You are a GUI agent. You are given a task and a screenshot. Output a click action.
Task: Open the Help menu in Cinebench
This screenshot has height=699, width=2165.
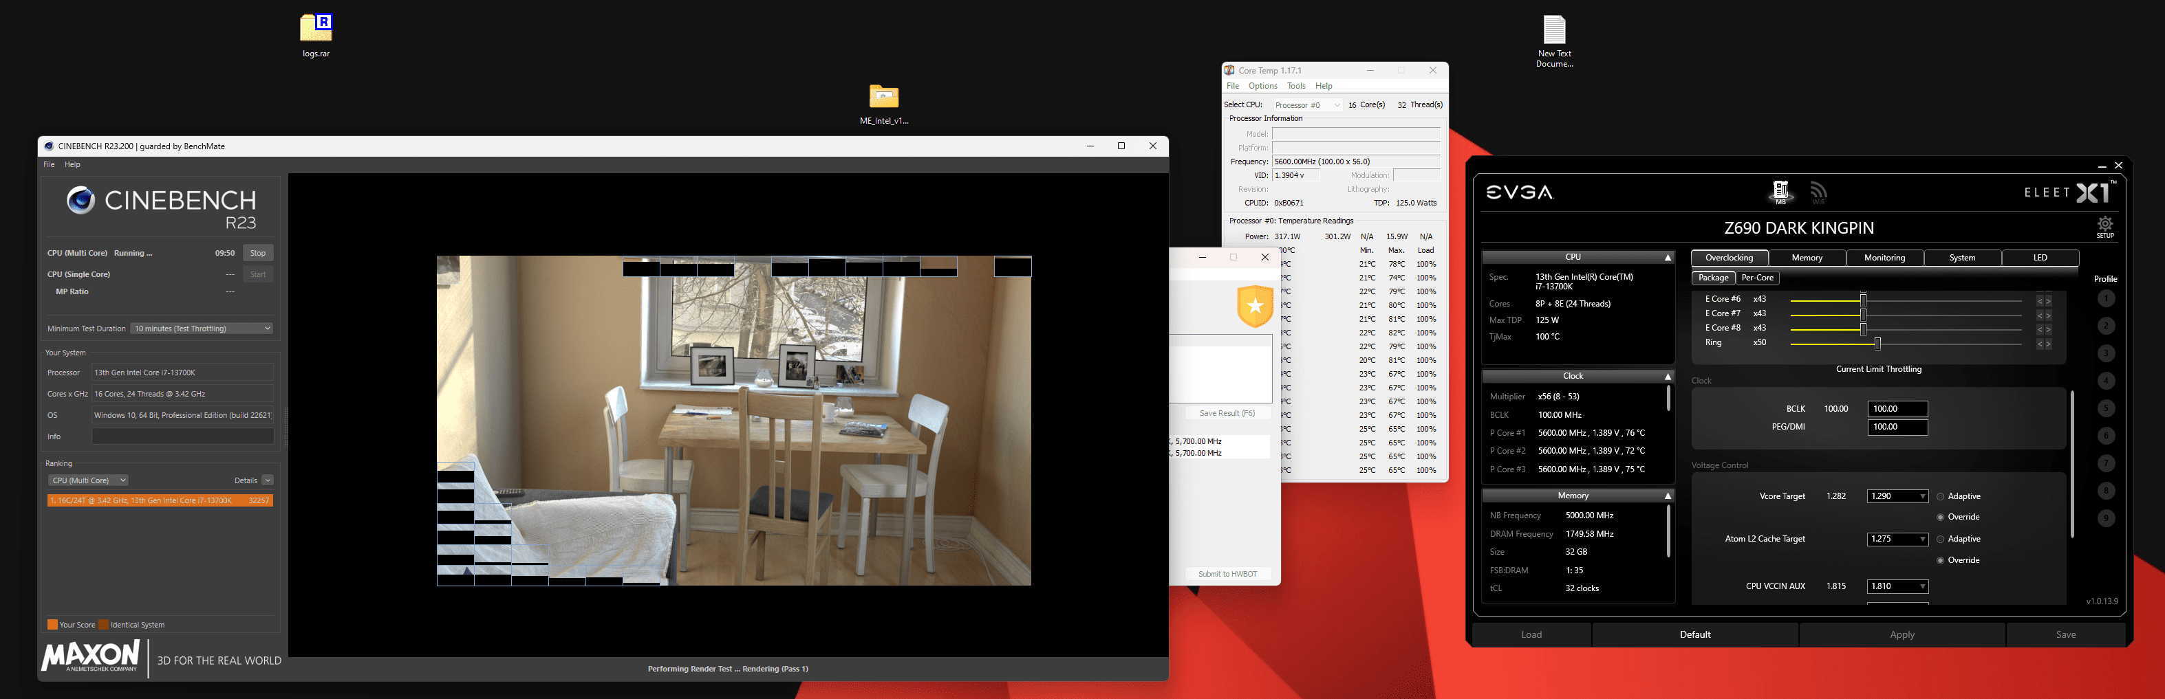point(72,165)
